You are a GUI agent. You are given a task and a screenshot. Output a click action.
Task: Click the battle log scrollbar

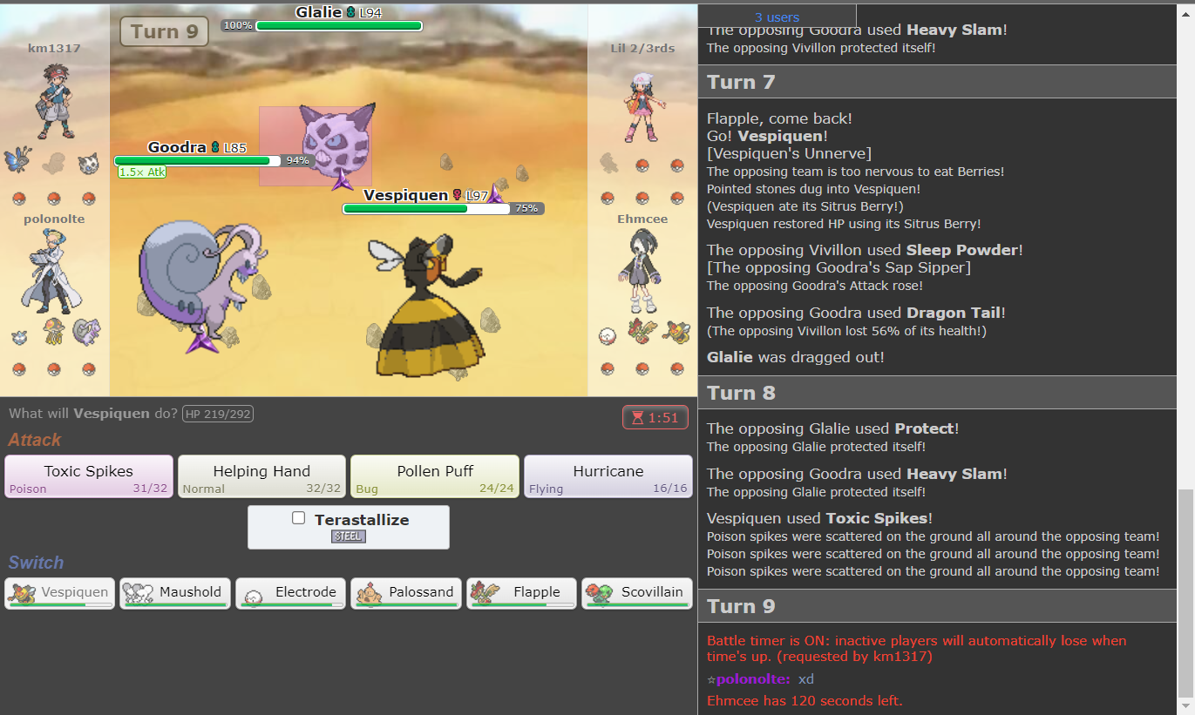1185,592
